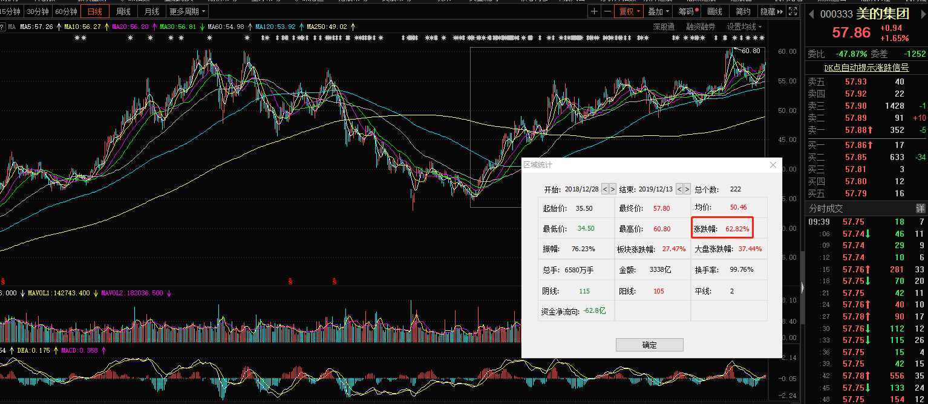
Task: Click the 换手率 99.76% cell
Action: [729, 269]
